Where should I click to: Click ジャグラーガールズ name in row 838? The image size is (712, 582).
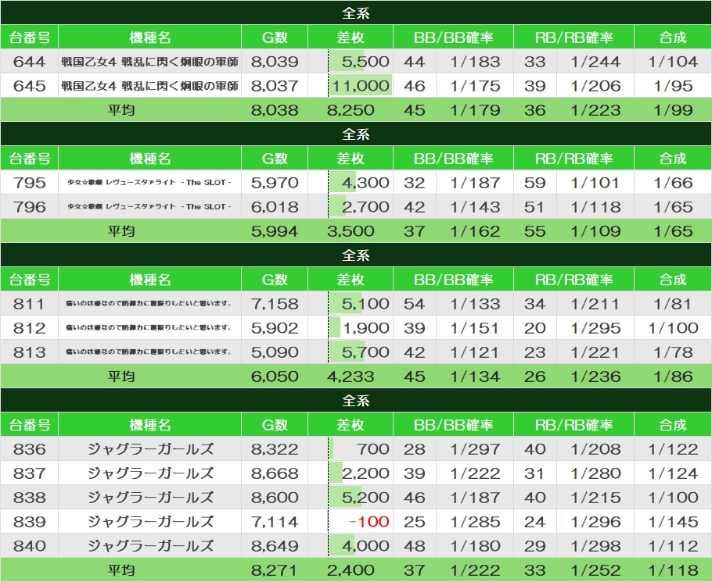[150, 498]
